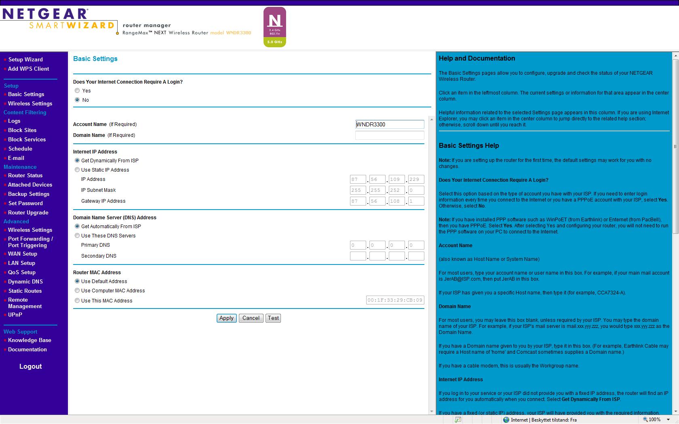Open Wireless Settings under Setup
The width and height of the screenshot is (679, 424).
(x=30, y=103)
